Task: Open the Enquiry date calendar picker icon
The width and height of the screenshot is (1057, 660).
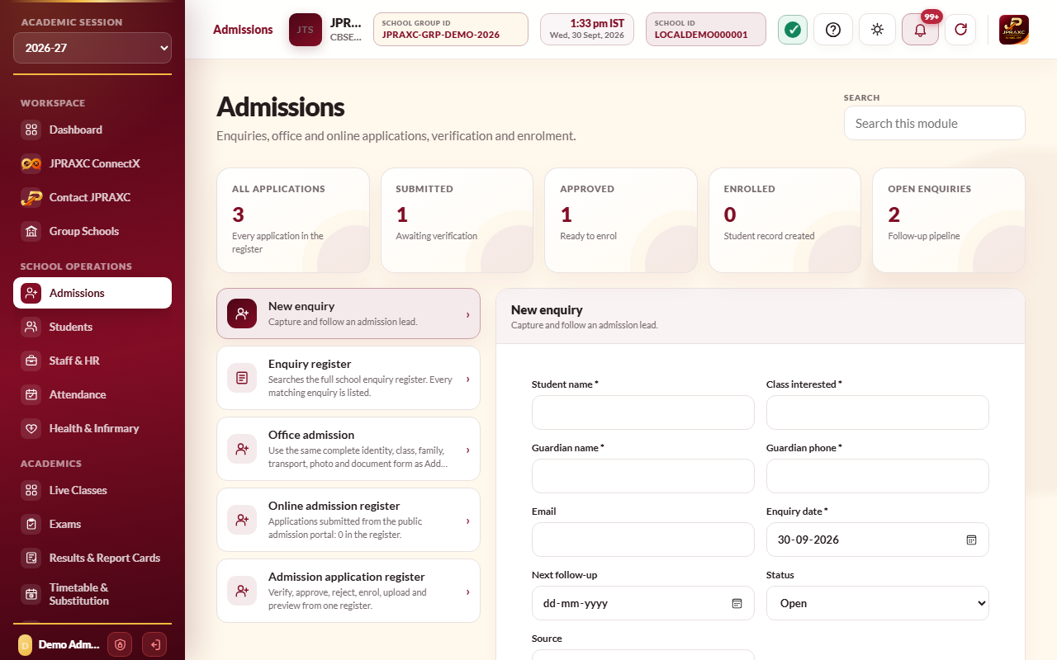Action: pos(972,540)
